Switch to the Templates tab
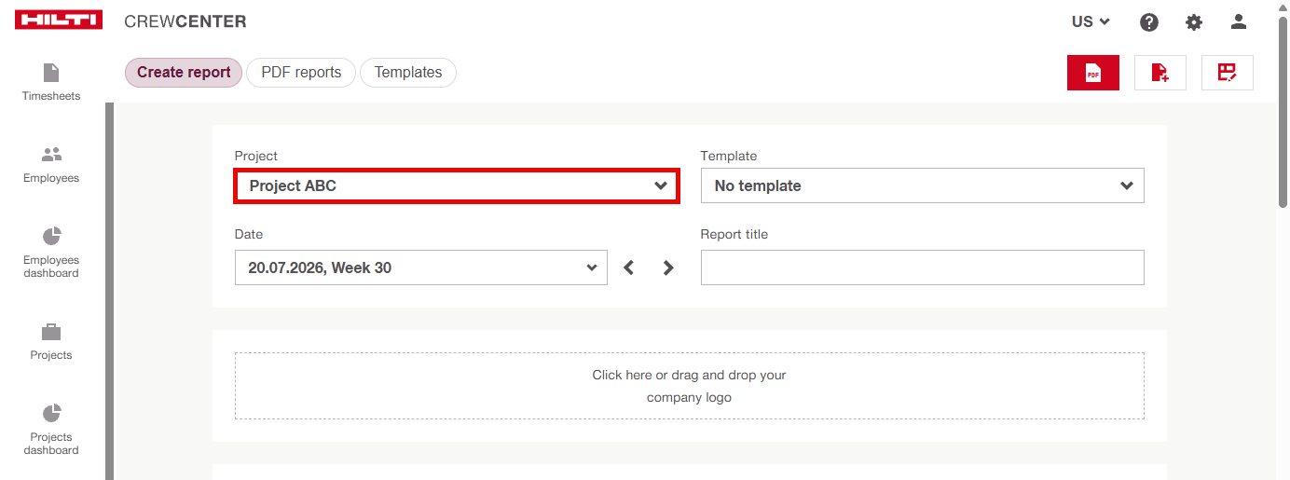 click(408, 73)
